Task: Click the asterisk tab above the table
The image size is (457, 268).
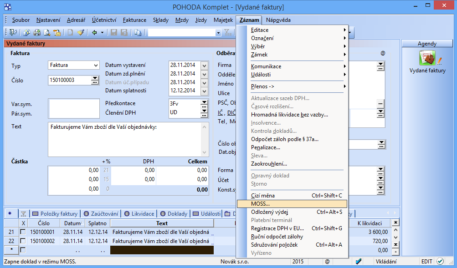Action: coord(10,213)
